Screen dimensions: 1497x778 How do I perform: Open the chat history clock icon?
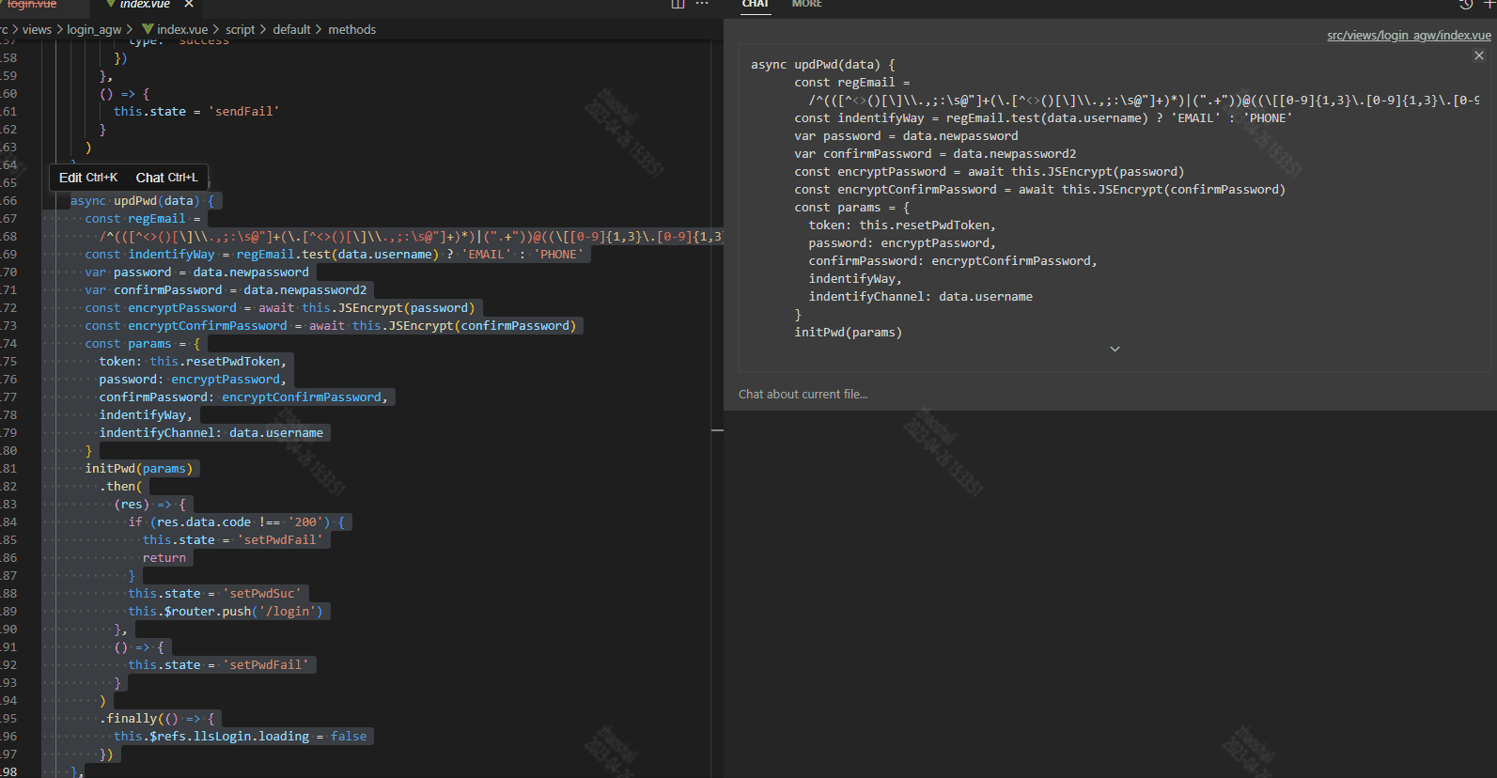point(1466,4)
